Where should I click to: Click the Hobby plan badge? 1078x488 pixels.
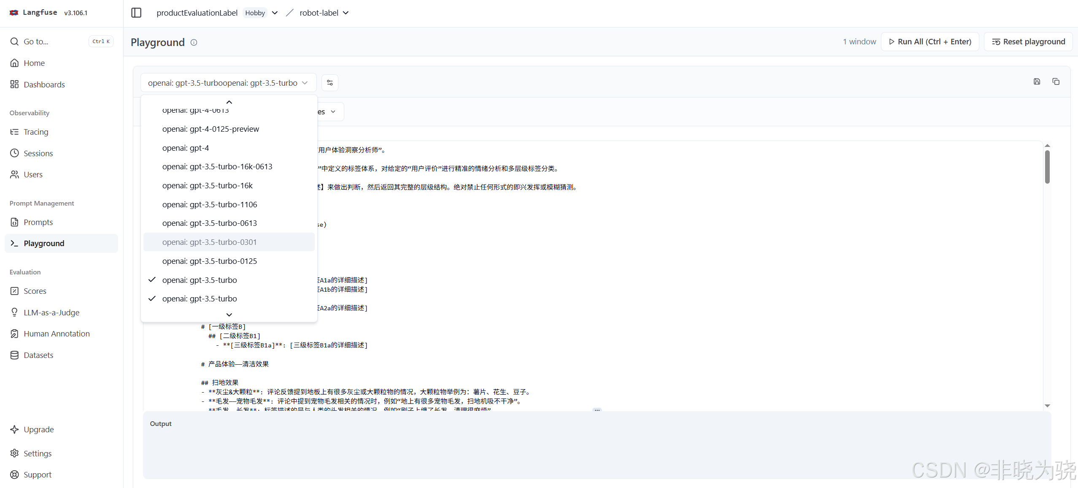coord(255,13)
